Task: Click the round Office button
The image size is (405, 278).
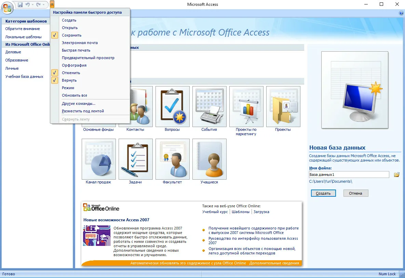Action: (7, 8)
